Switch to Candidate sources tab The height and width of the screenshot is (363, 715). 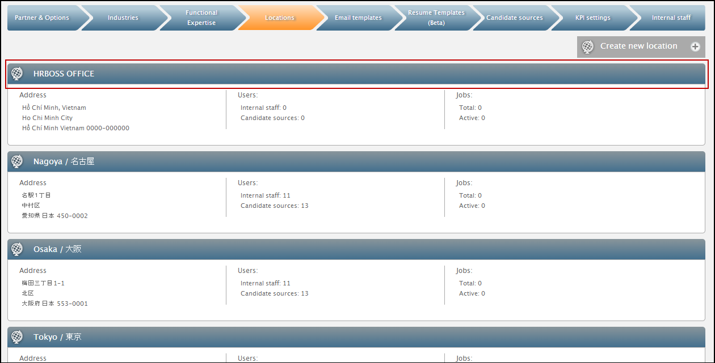tap(515, 18)
